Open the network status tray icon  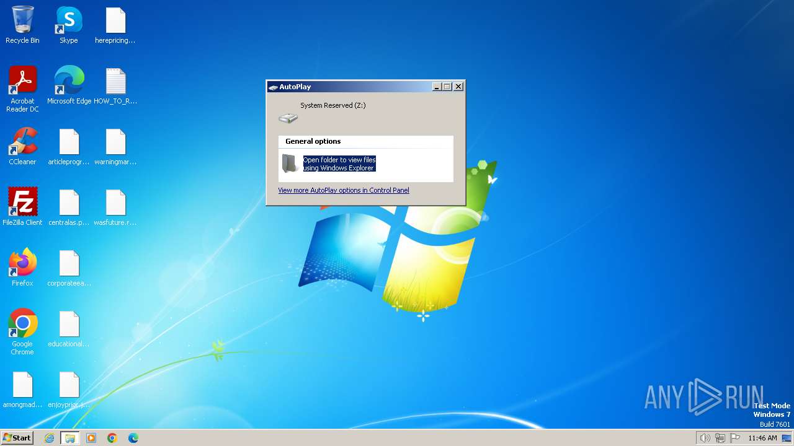(720, 438)
